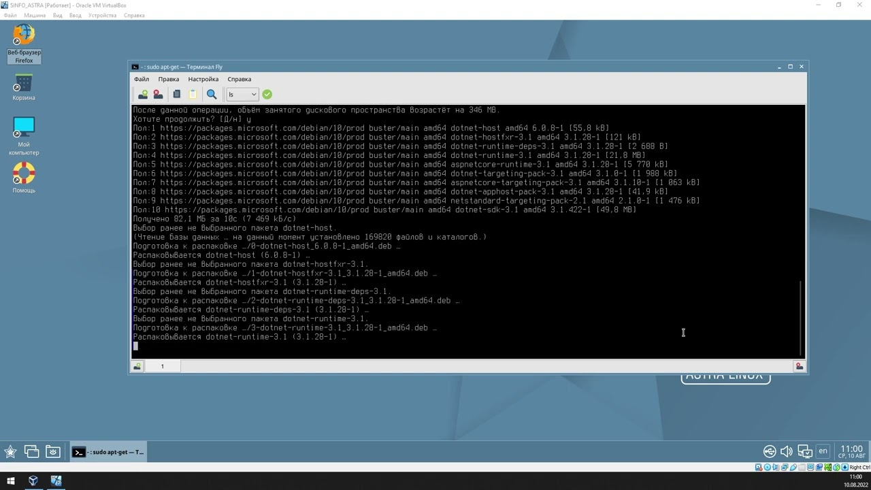
Task: Close tab using bottom-right red icon
Action: (x=799, y=366)
